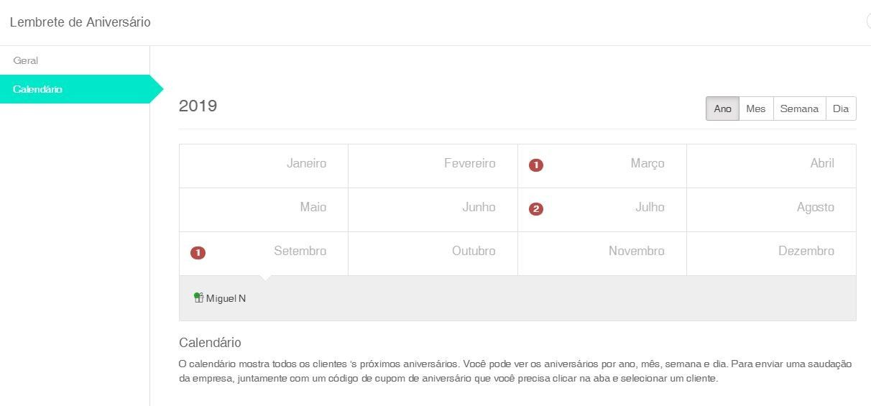Select the Abril month cell
This screenshot has height=406, width=871.
point(771,166)
